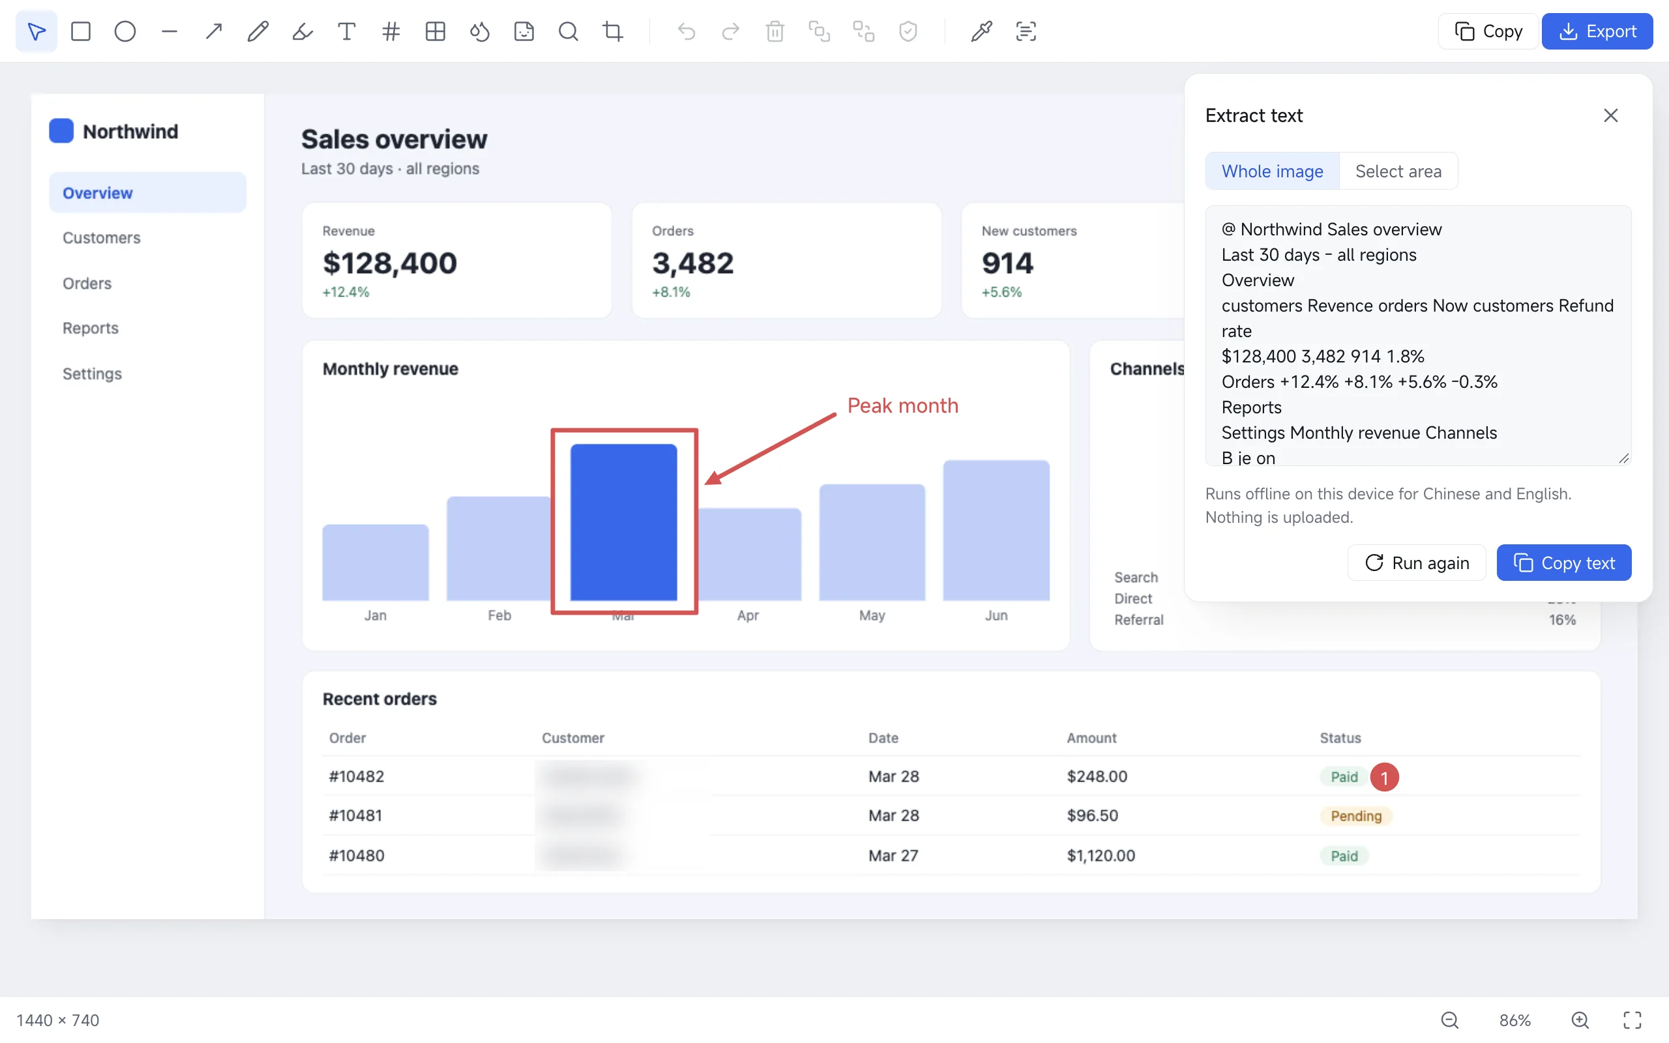The image size is (1669, 1043).
Task: Copy the image with the Copy button
Action: 1488,31
